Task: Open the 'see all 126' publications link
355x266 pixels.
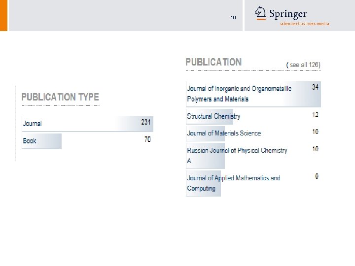Action: [304, 65]
